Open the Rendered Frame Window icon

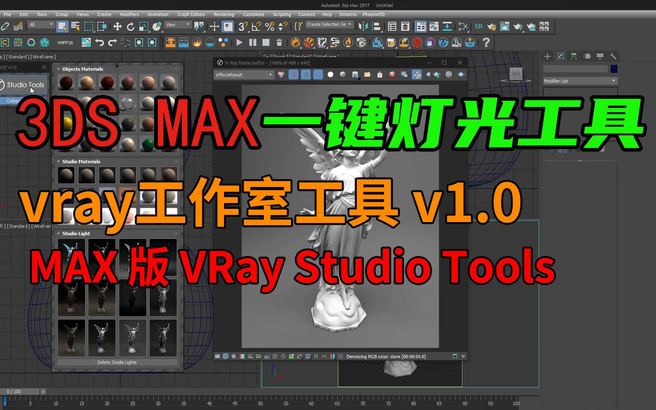pyautogui.click(x=505, y=27)
